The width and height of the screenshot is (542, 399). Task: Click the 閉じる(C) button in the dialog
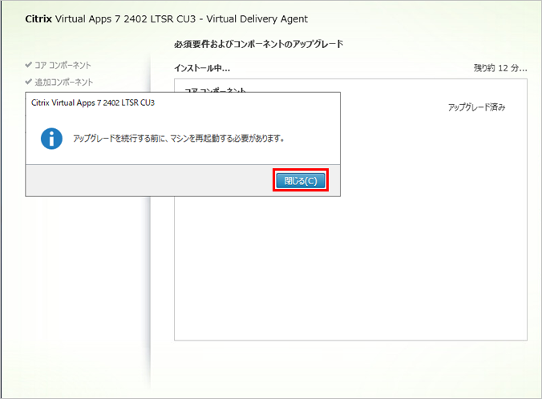[301, 181]
